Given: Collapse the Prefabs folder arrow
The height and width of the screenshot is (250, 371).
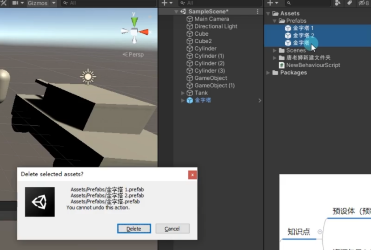Looking at the screenshot, I should pyautogui.click(x=274, y=21).
